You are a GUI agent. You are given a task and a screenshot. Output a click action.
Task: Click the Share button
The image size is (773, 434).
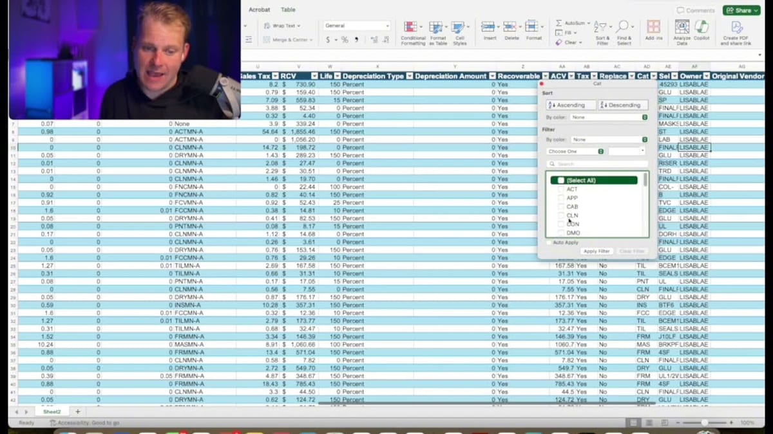(x=741, y=10)
